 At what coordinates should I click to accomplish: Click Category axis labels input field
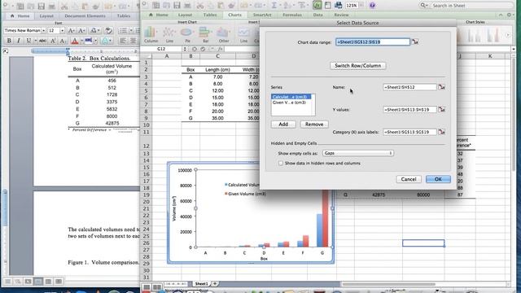point(409,132)
